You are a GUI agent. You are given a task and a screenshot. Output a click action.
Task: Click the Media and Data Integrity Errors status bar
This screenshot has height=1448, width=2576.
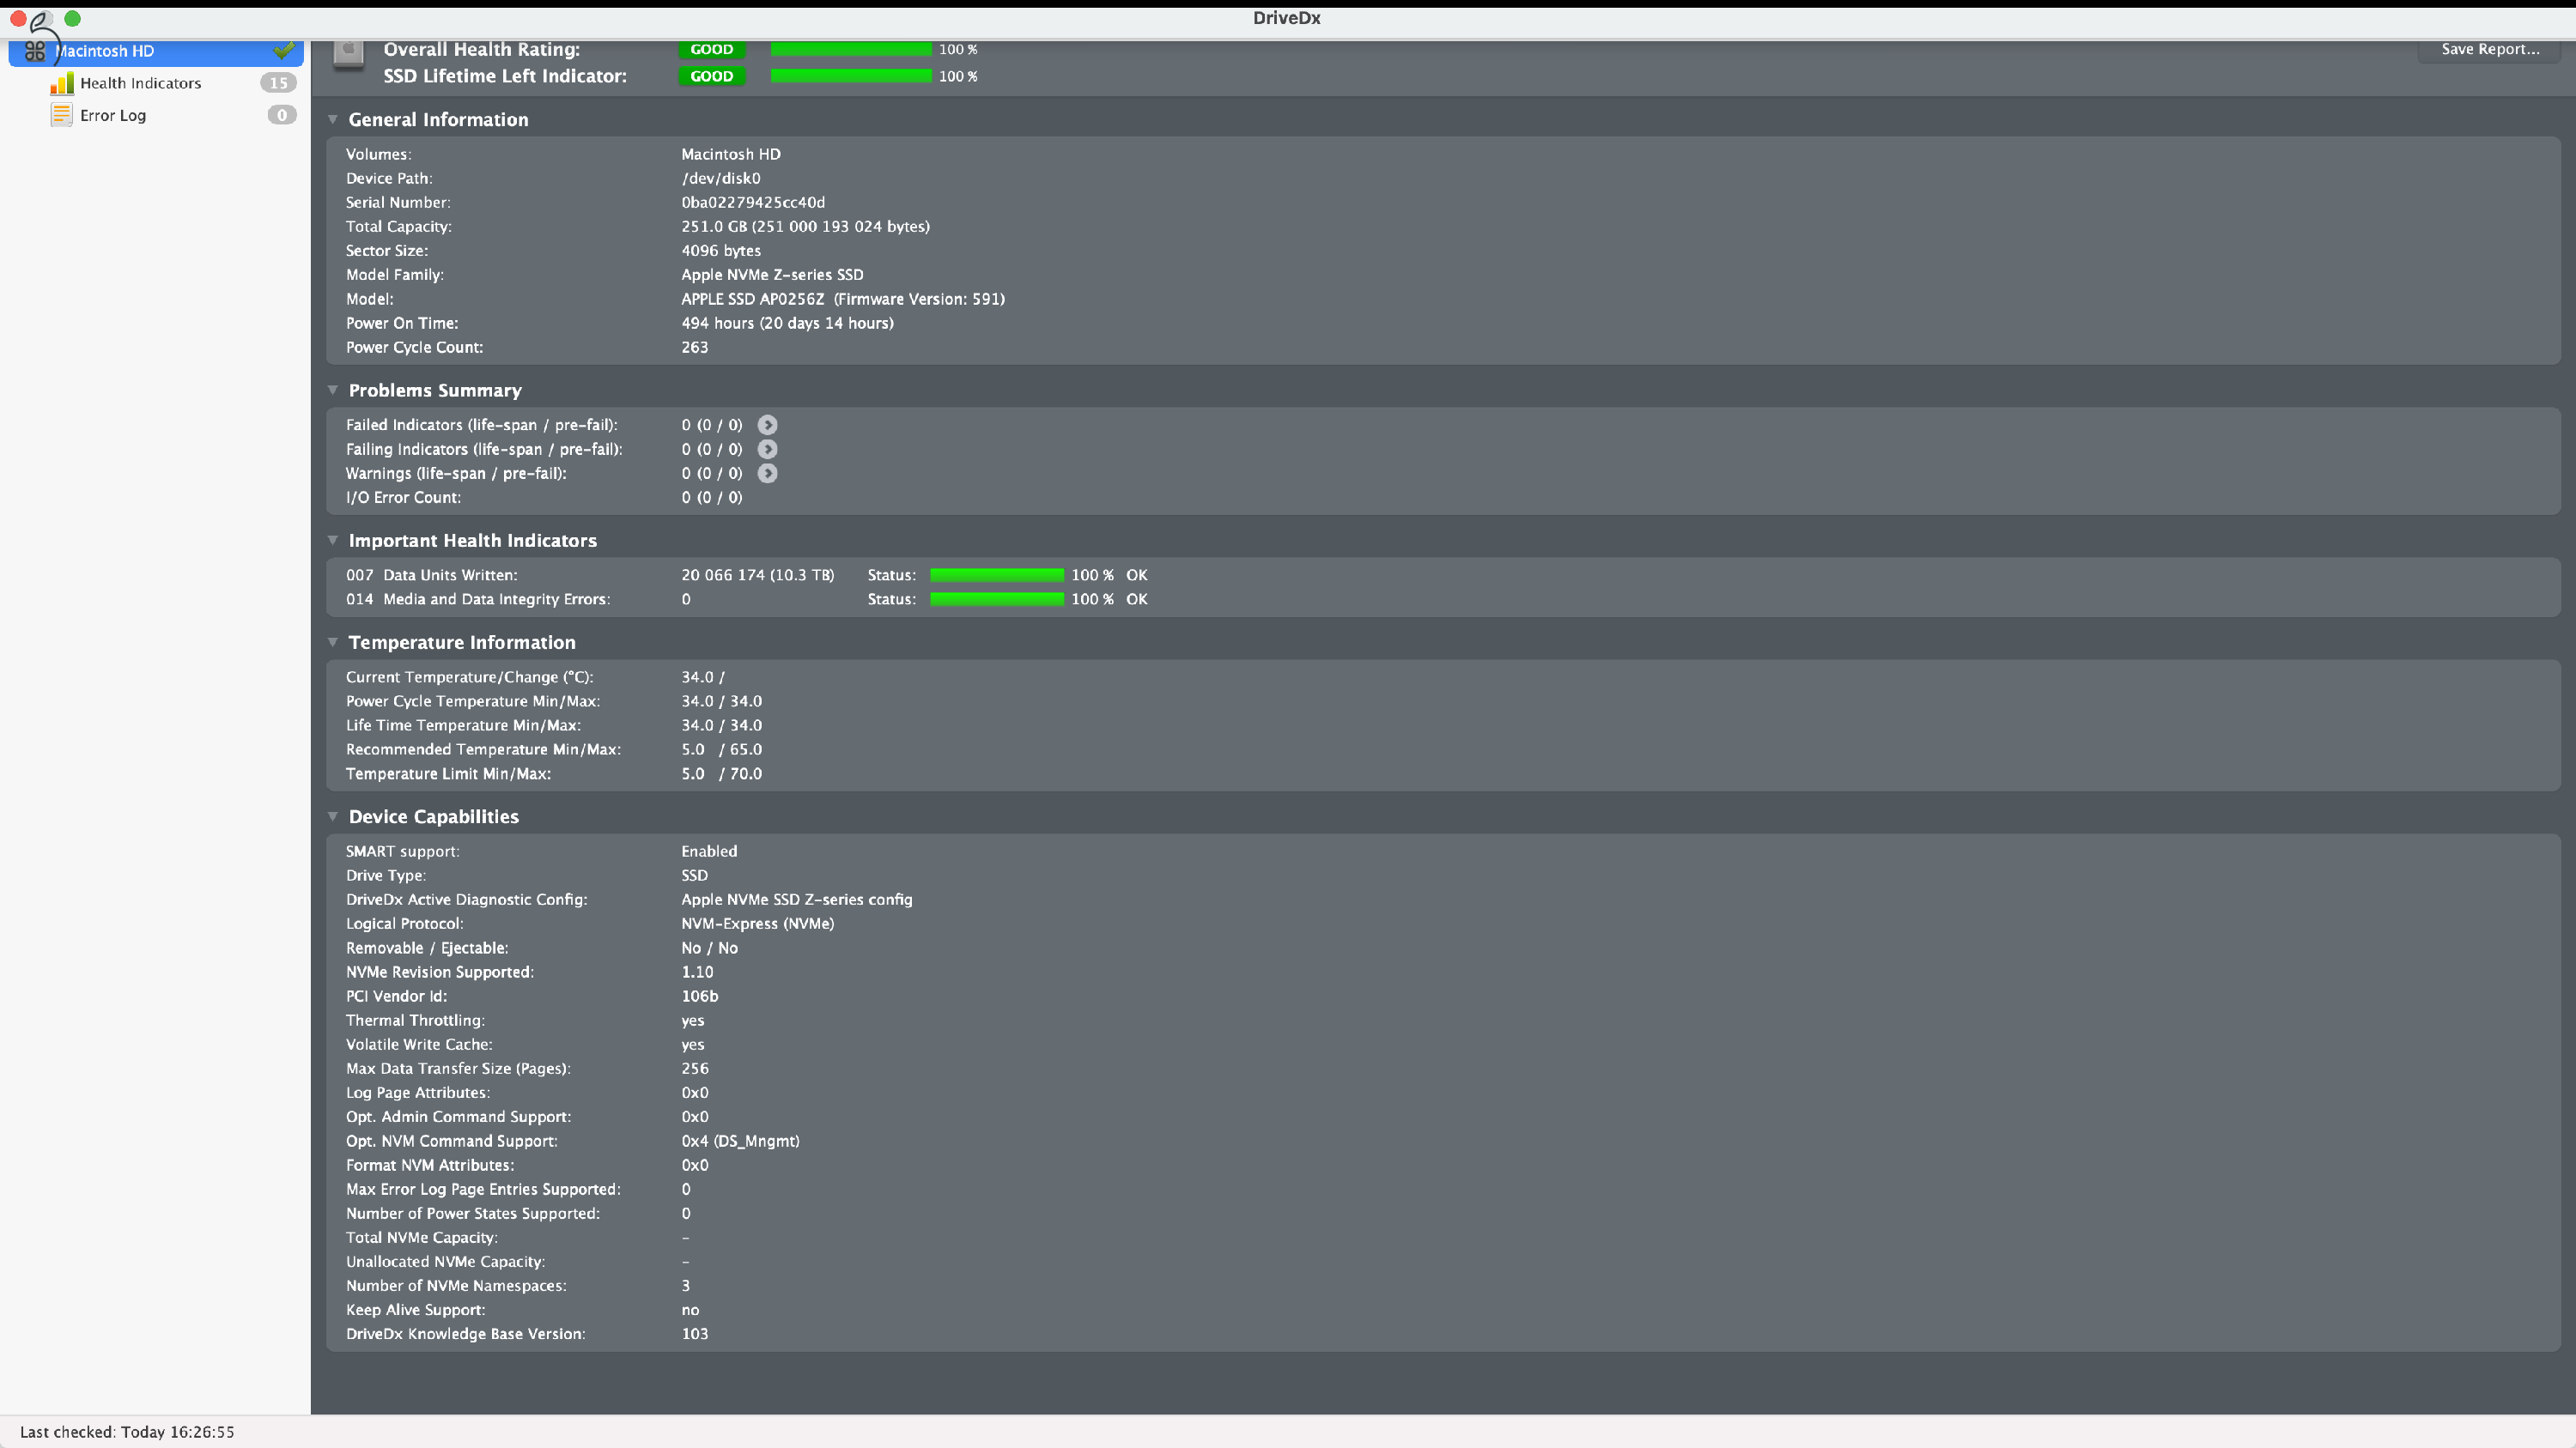tap(997, 598)
